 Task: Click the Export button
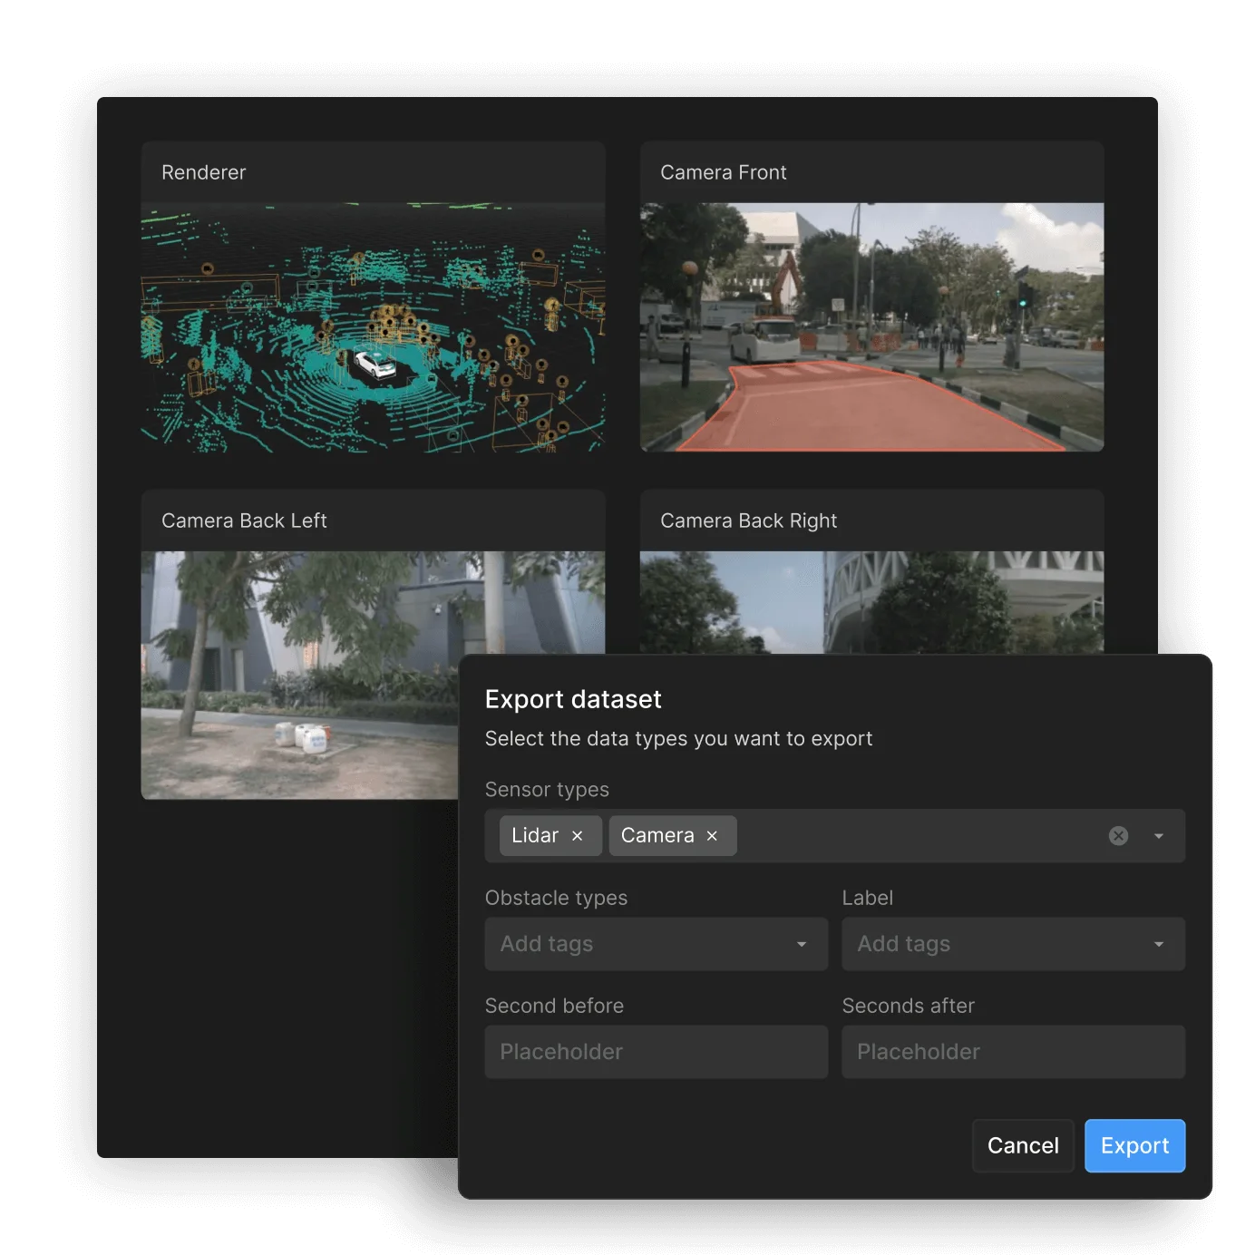click(1134, 1145)
